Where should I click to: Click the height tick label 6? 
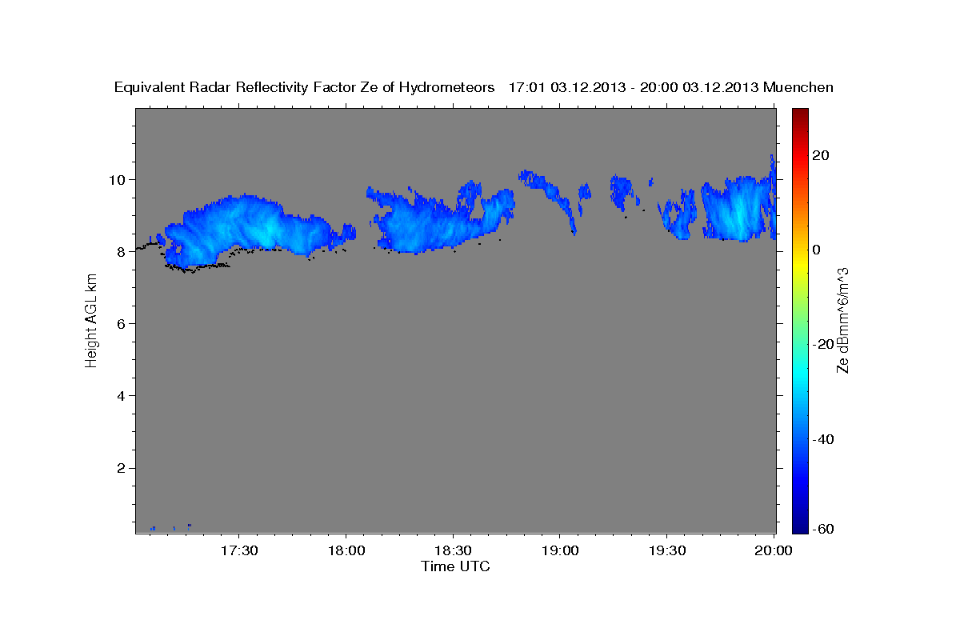122,323
